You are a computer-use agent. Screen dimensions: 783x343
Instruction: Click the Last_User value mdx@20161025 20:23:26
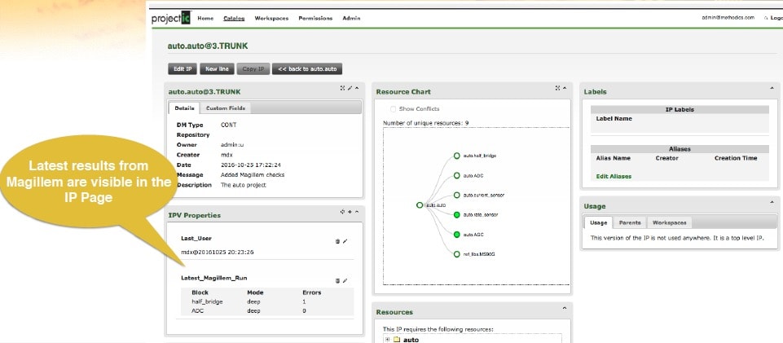tap(218, 252)
